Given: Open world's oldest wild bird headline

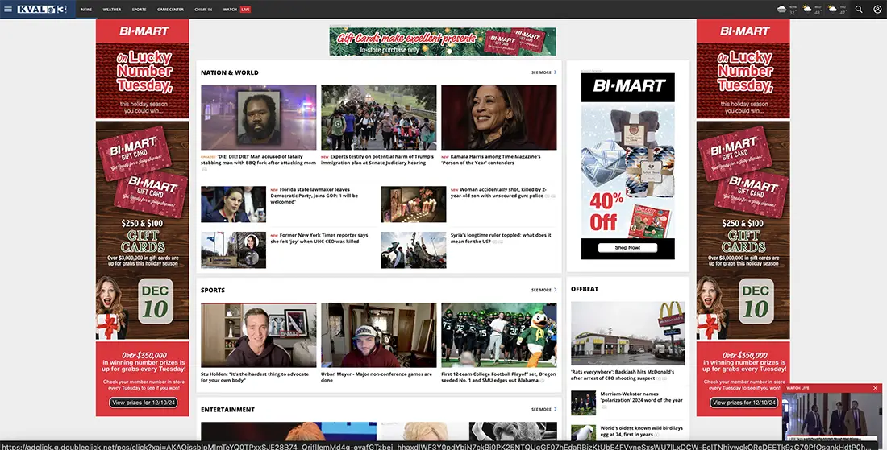Looking at the screenshot, I should [x=642, y=431].
